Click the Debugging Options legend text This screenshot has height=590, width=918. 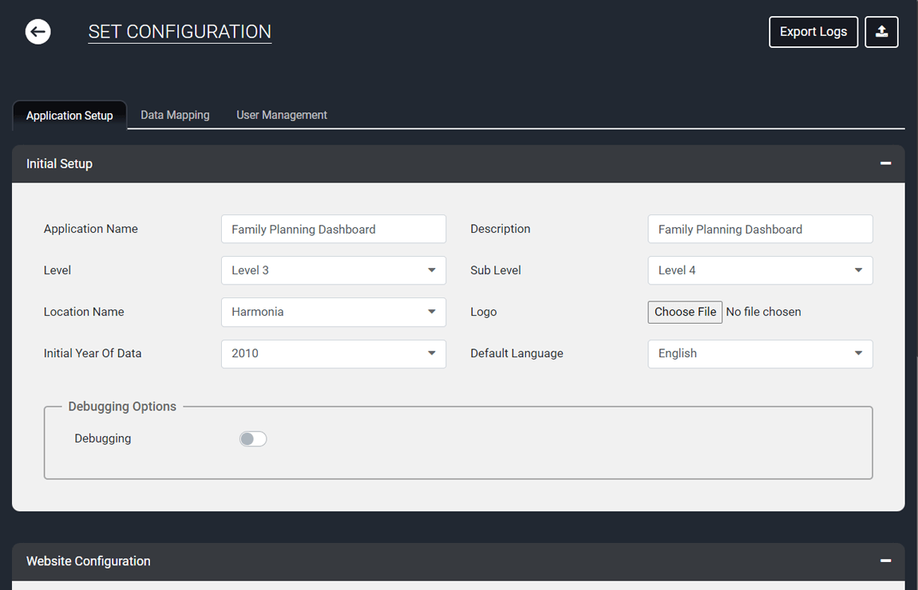point(122,407)
